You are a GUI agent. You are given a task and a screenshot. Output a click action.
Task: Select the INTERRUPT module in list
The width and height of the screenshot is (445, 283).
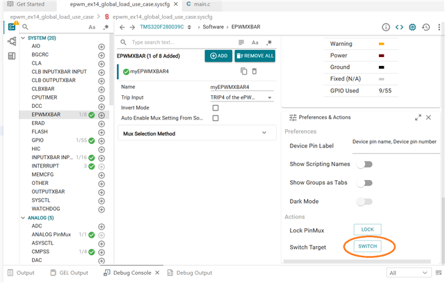pos(45,166)
